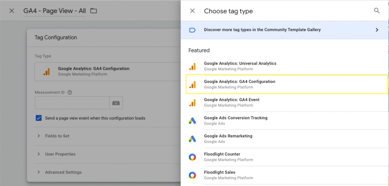Click the variable picker icon beside Measurement ID
Image resolution: width=389 pixels, height=186 pixels.
116,103
